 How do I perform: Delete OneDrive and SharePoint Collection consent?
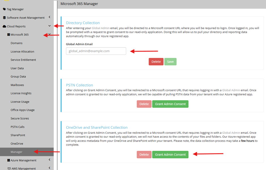click(x=144, y=154)
